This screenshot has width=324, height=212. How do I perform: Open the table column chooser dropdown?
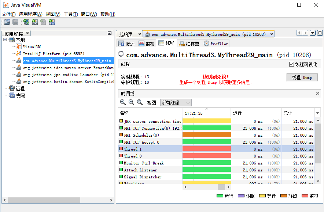click(x=318, y=113)
